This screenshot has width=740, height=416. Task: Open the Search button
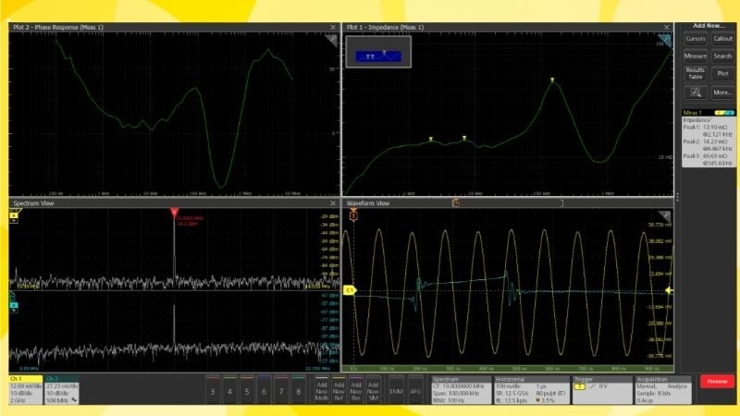pos(722,56)
